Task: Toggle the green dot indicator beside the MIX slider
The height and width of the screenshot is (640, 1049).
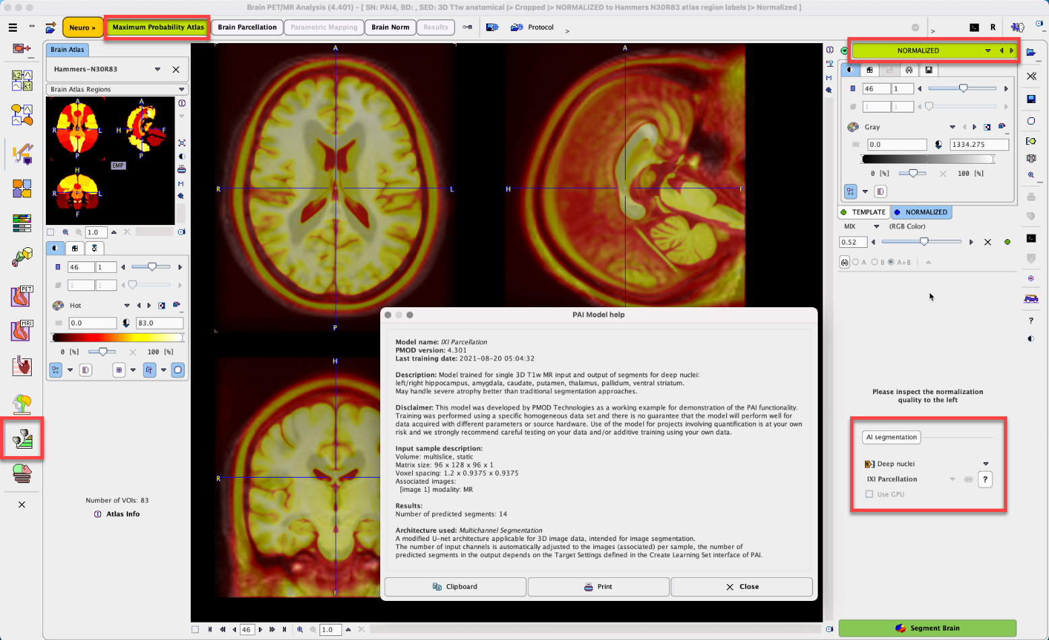Action: (1007, 243)
